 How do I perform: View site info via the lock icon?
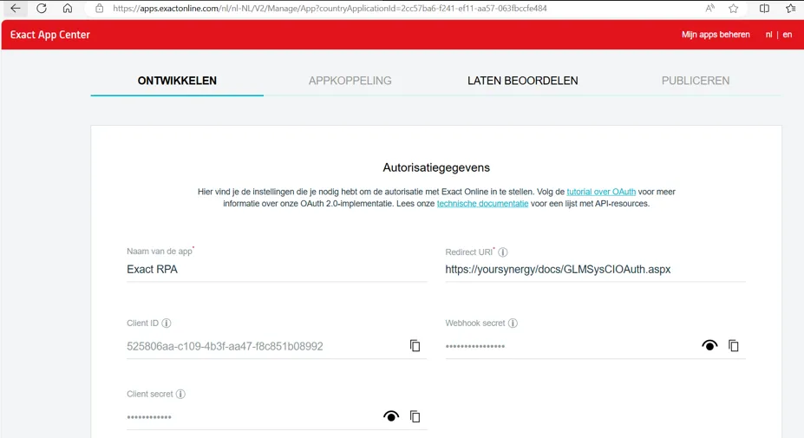pyautogui.click(x=100, y=8)
